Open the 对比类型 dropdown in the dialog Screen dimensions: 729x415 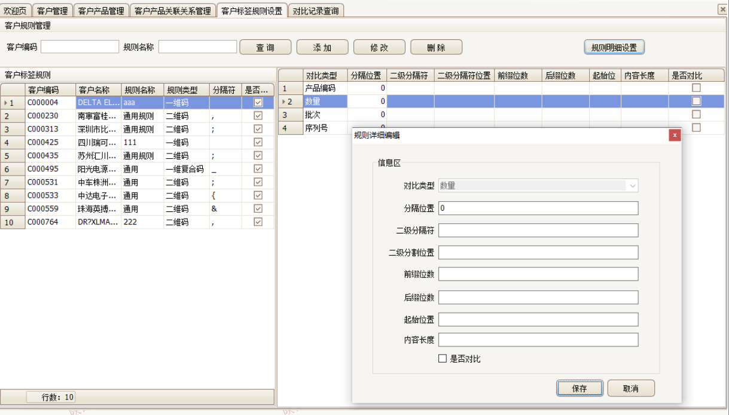[633, 186]
